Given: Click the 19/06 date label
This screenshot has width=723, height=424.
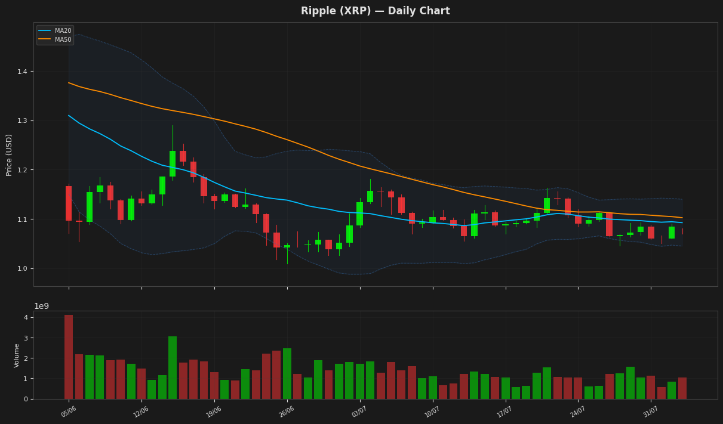Looking at the screenshot, I should pyautogui.click(x=214, y=411).
